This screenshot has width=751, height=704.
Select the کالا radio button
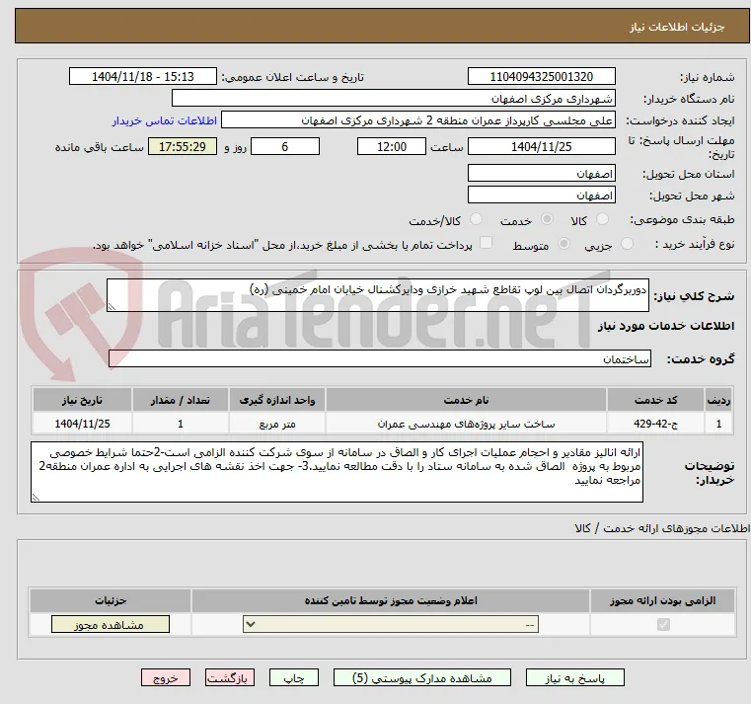(602, 219)
